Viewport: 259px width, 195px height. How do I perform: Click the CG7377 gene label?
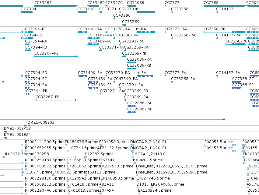point(172,3)
